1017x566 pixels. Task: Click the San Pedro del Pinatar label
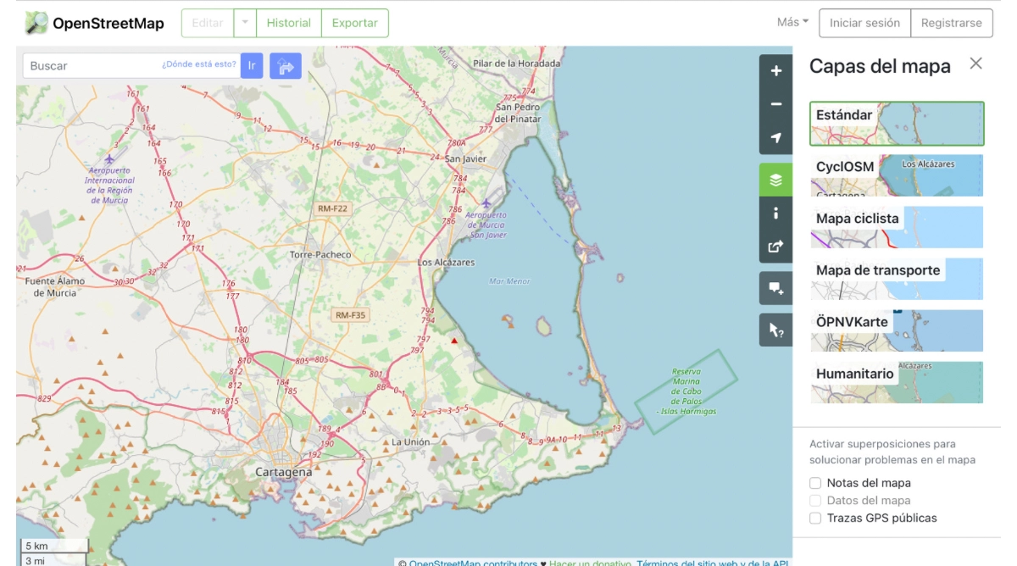(518, 113)
